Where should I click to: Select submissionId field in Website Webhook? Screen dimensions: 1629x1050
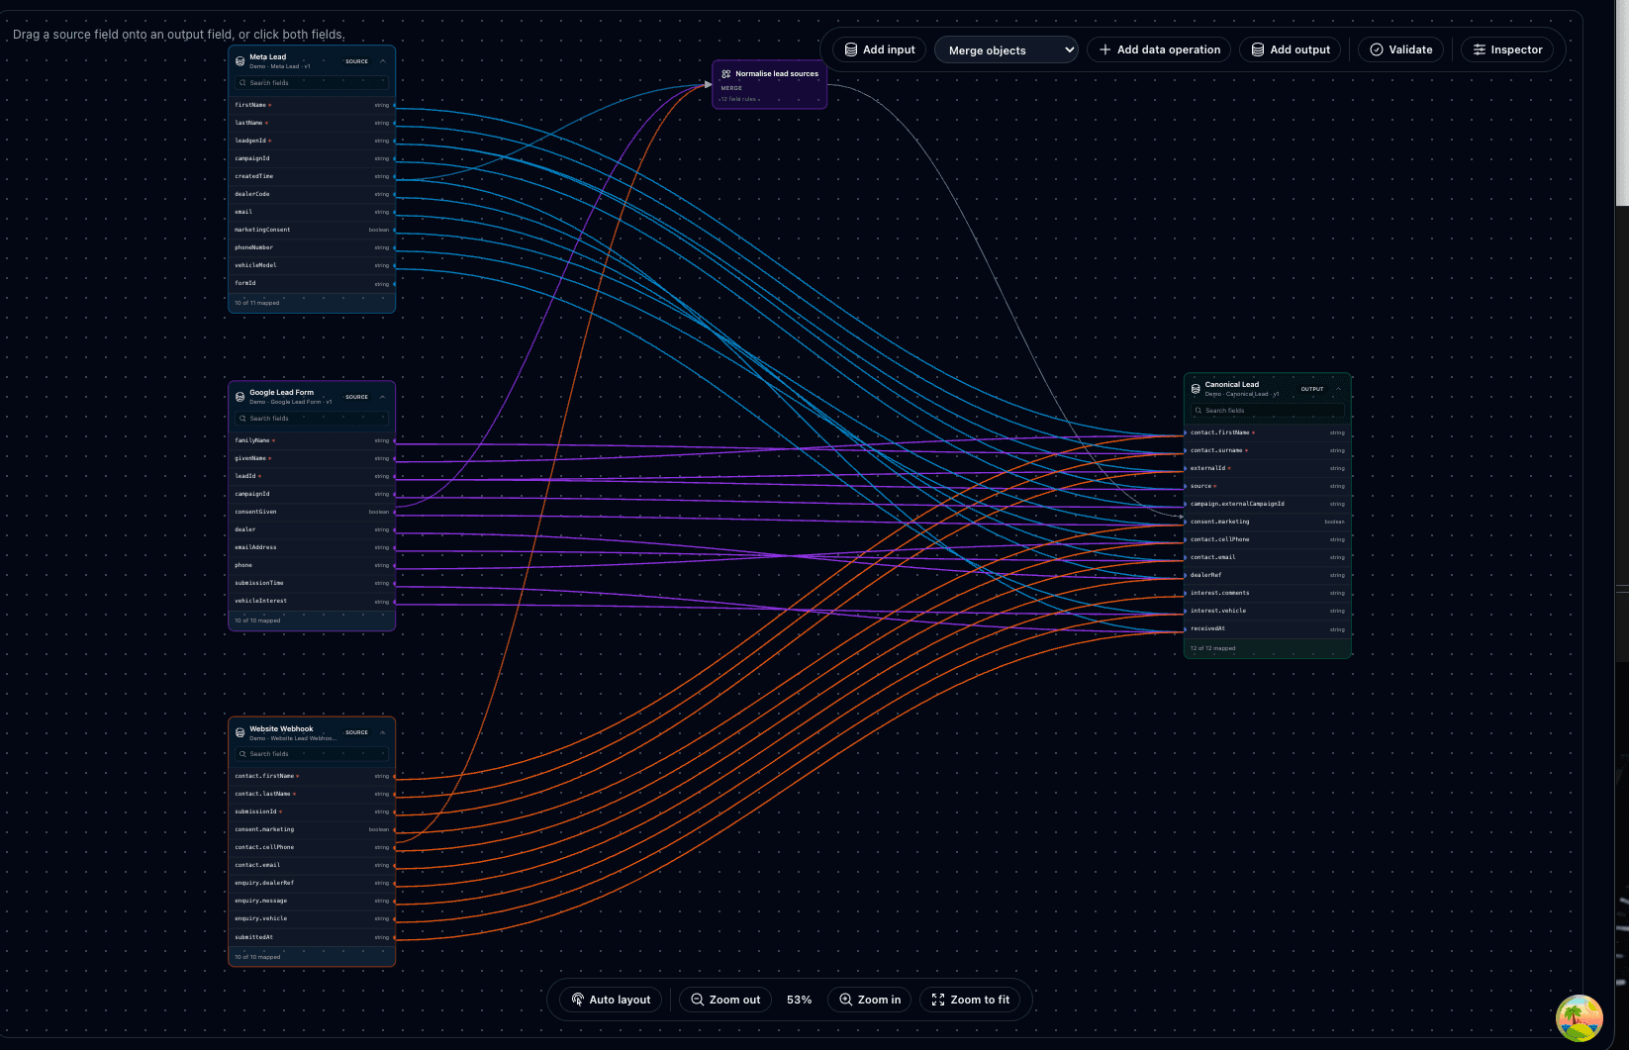point(312,811)
